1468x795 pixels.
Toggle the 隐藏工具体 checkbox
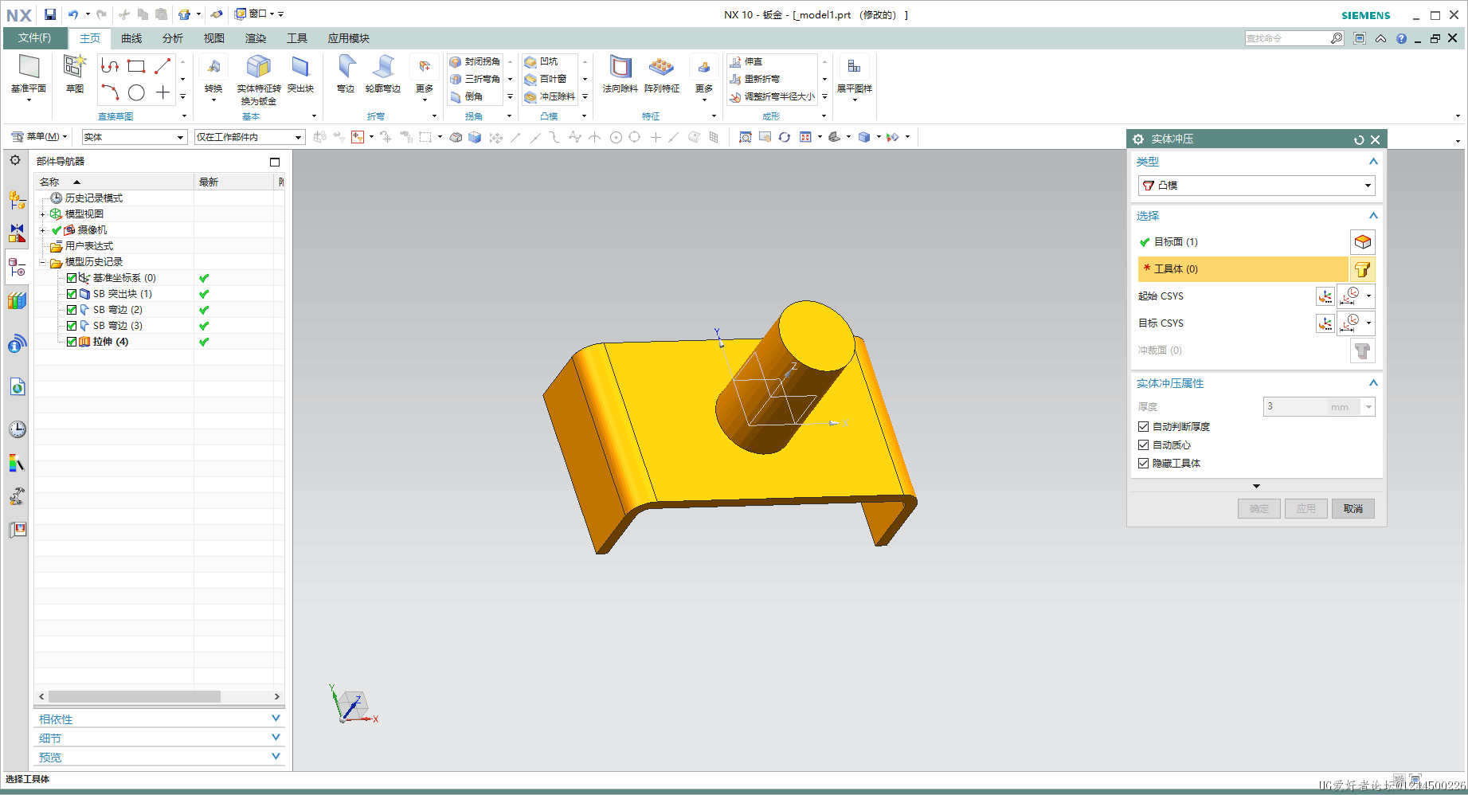click(x=1143, y=464)
